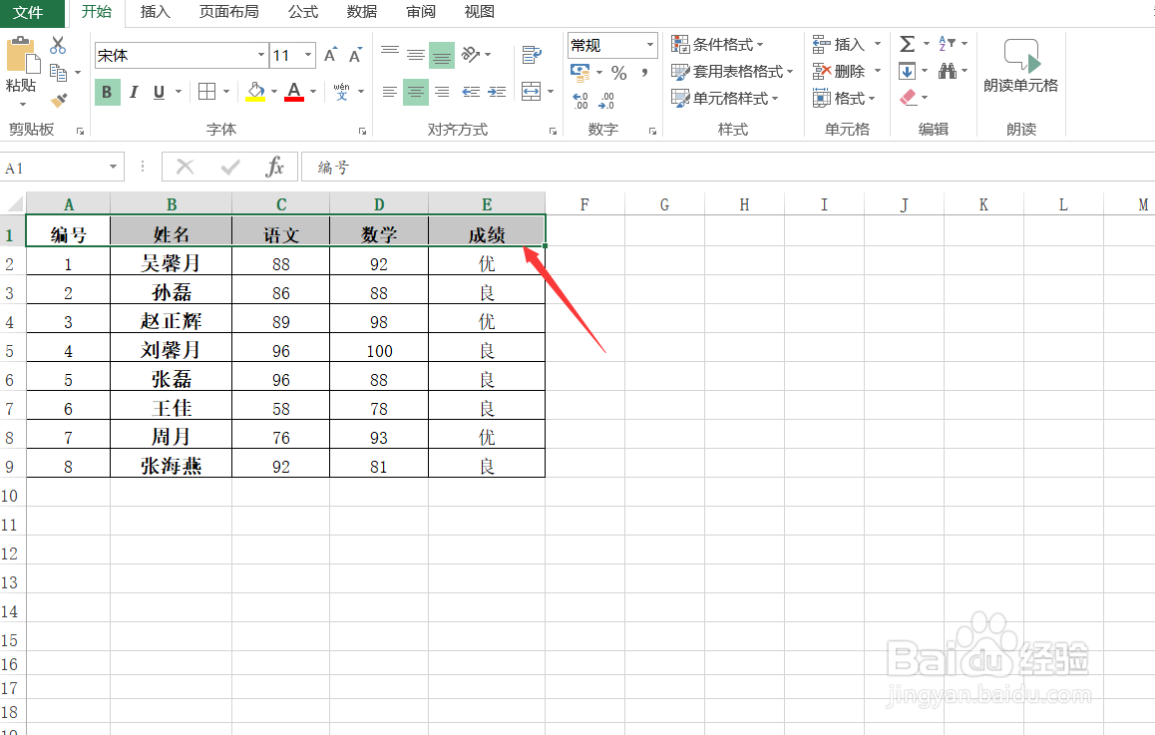Screen dimensions: 1155x735
Task: Switch to the 插入 ribbon tab
Action: tap(155, 13)
